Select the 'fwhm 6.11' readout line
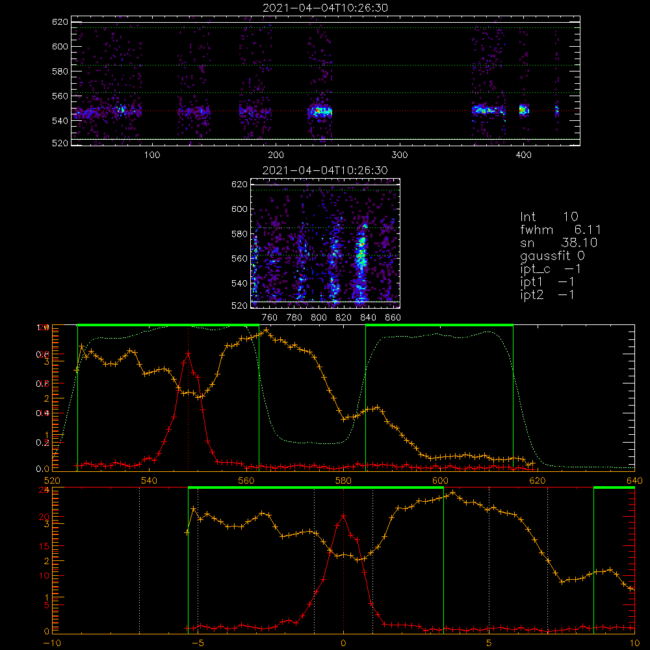The width and height of the screenshot is (650, 650). (x=560, y=229)
